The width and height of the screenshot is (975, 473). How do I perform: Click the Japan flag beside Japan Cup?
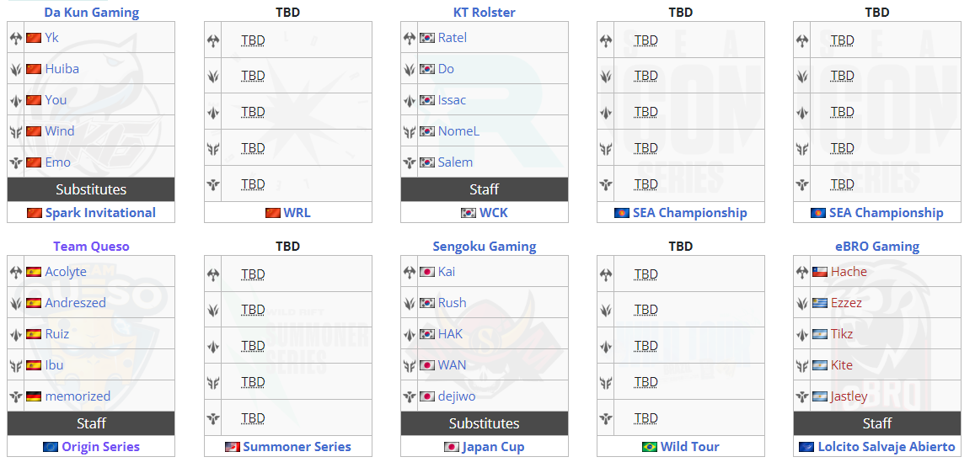(452, 447)
